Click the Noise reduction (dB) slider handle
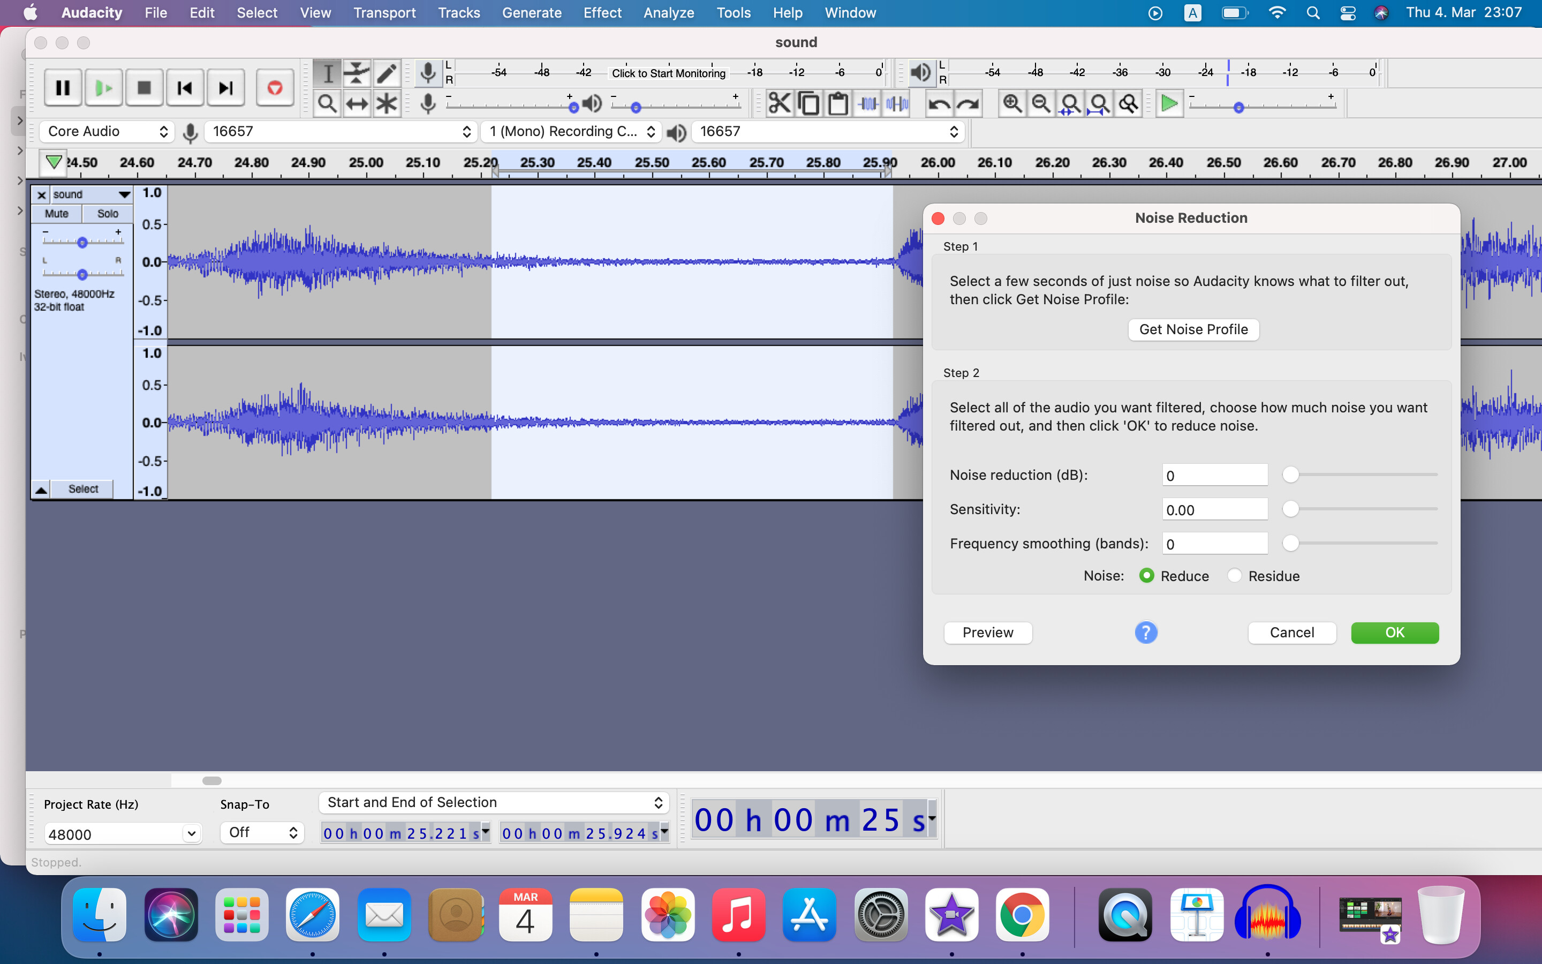This screenshot has width=1542, height=964. [1290, 475]
